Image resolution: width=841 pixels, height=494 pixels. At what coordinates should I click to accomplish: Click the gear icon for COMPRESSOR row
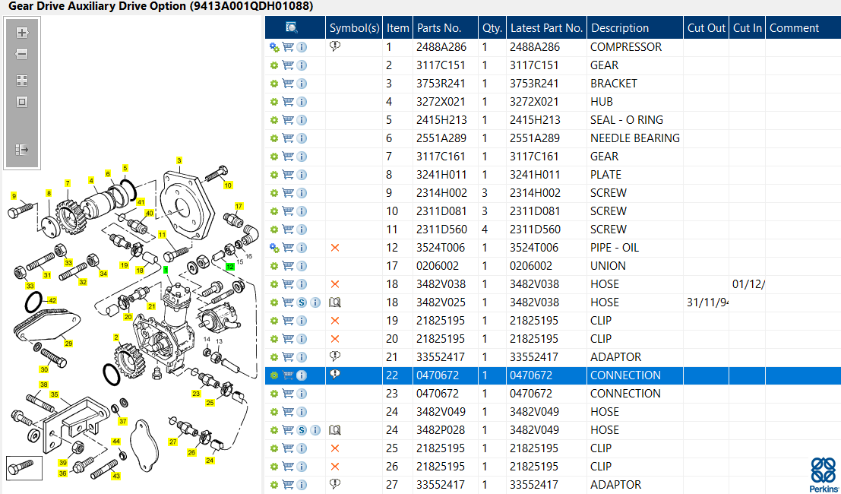(274, 47)
